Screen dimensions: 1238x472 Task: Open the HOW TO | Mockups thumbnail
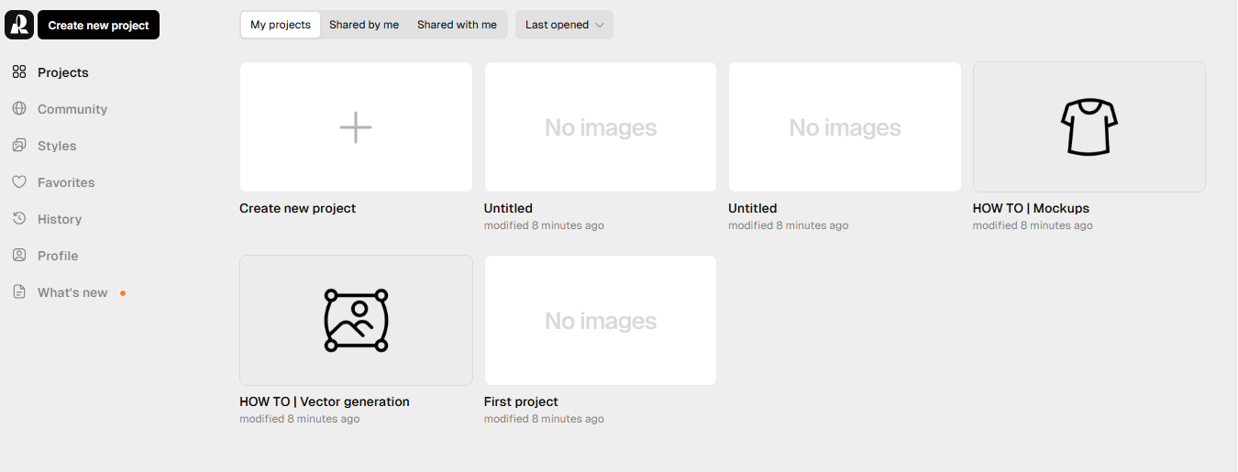1089,127
